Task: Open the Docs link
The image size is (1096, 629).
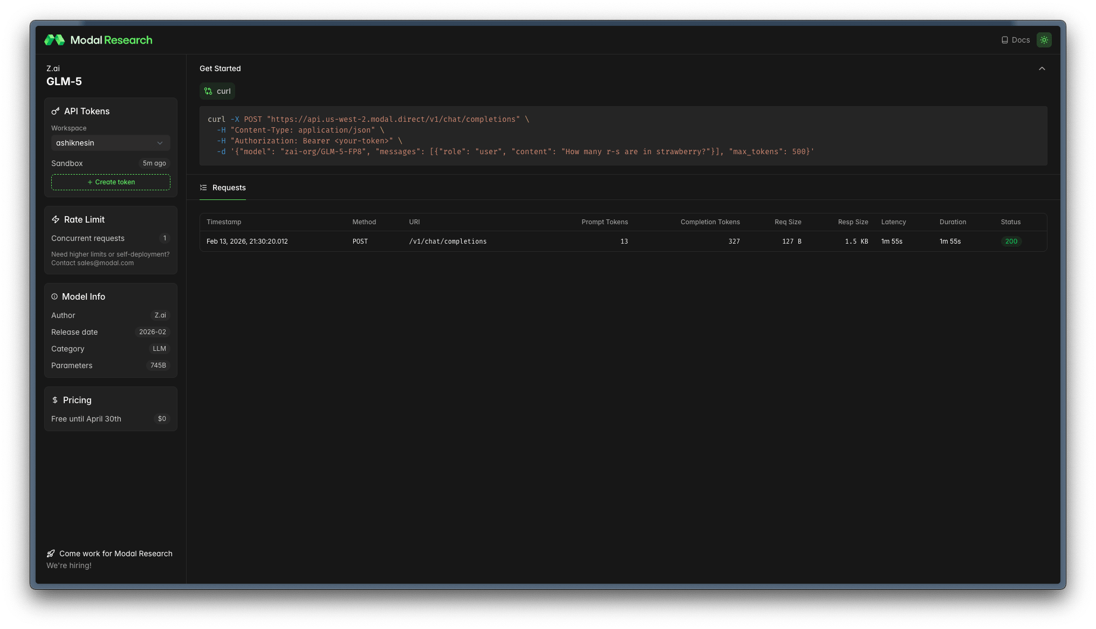Action: pos(1020,40)
